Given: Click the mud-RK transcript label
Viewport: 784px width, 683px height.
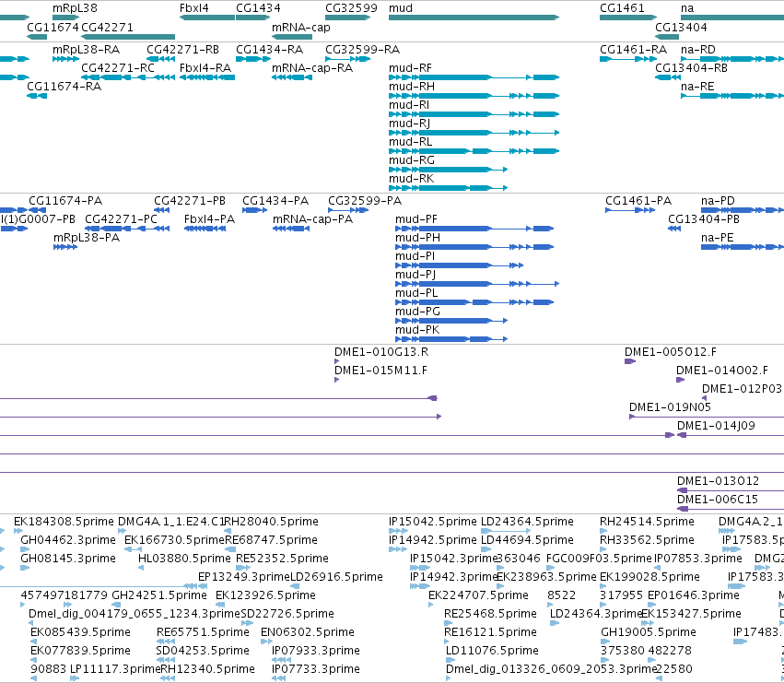Looking at the screenshot, I should [411, 179].
